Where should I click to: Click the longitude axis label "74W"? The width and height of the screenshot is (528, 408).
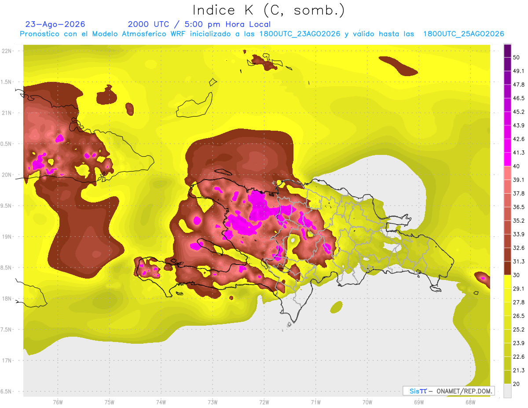point(161,402)
